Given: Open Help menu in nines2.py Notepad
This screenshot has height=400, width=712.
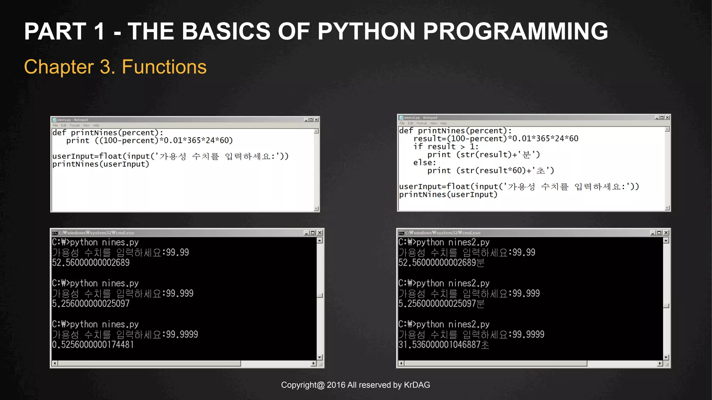Looking at the screenshot, I should 443,123.
